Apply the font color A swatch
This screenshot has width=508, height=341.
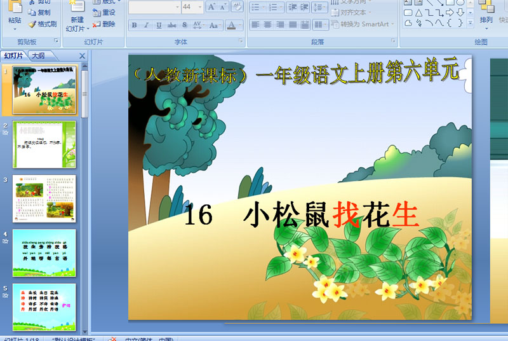coord(231,25)
